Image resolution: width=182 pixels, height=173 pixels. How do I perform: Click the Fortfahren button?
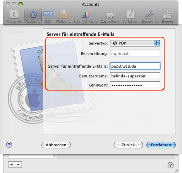point(161,145)
